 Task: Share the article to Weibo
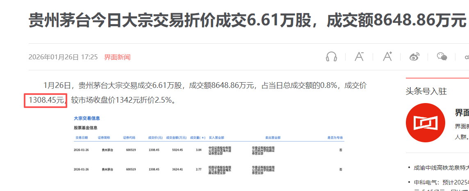click(x=414, y=56)
